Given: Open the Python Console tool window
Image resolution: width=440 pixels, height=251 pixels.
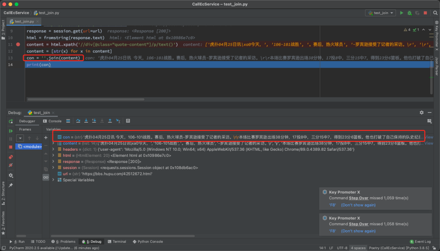Looking at the screenshot, I should [x=148, y=242].
